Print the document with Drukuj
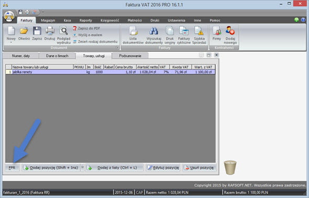309x198 pixels. [50, 34]
